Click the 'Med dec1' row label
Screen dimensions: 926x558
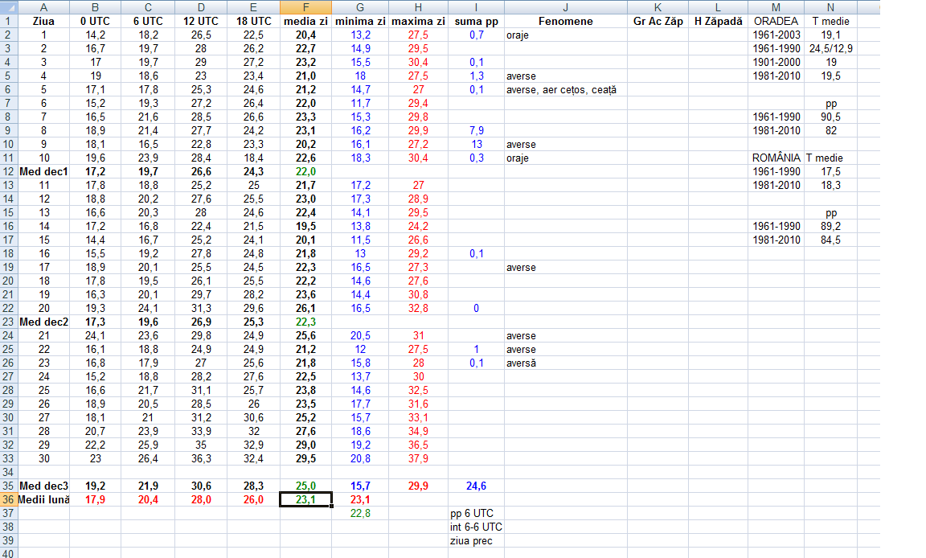click(43, 172)
